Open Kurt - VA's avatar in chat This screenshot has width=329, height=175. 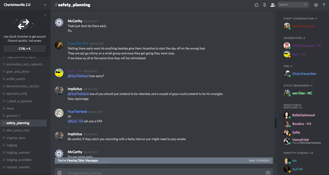click(59, 73)
